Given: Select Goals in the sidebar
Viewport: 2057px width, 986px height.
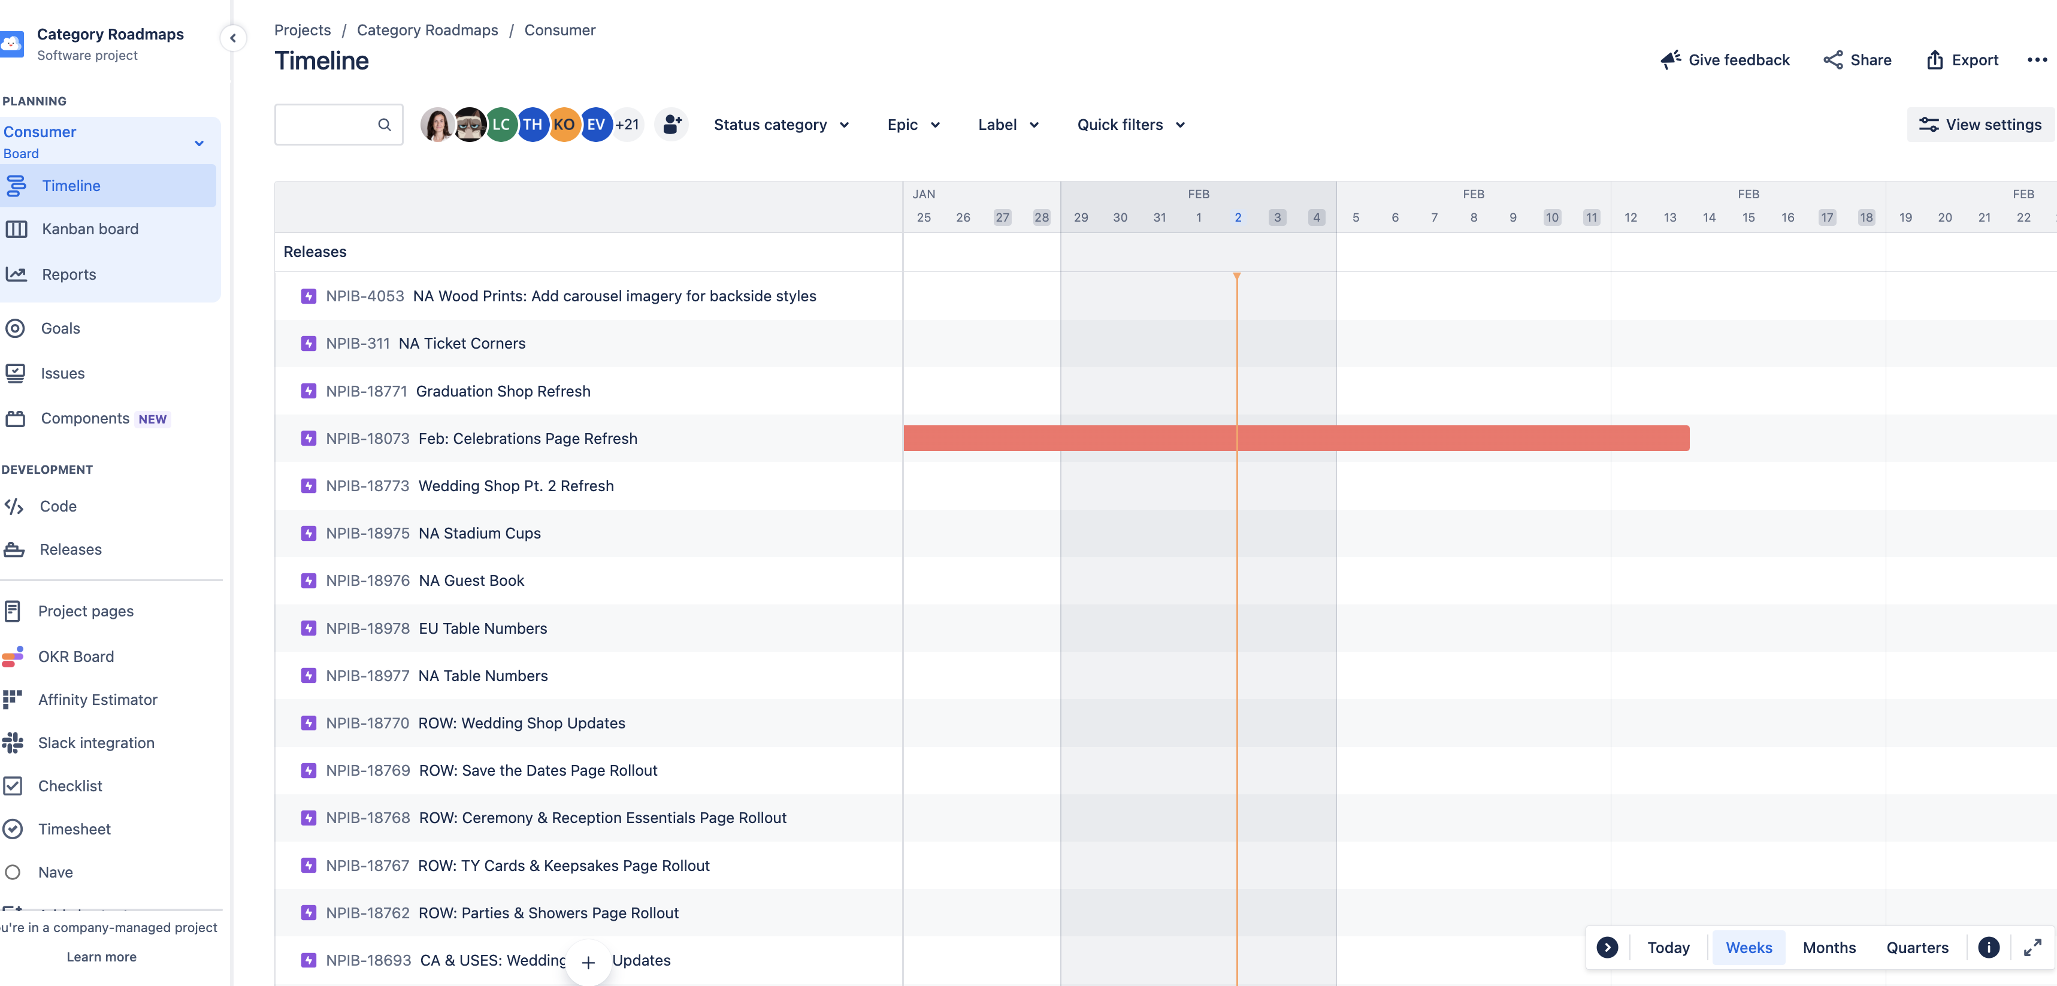Looking at the screenshot, I should (60, 328).
